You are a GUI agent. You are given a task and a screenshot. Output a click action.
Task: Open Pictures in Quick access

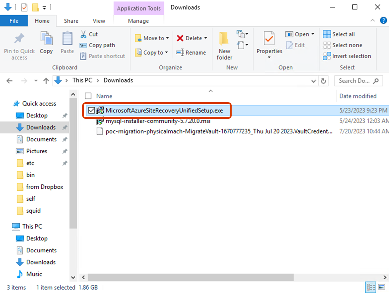coord(36,151)
